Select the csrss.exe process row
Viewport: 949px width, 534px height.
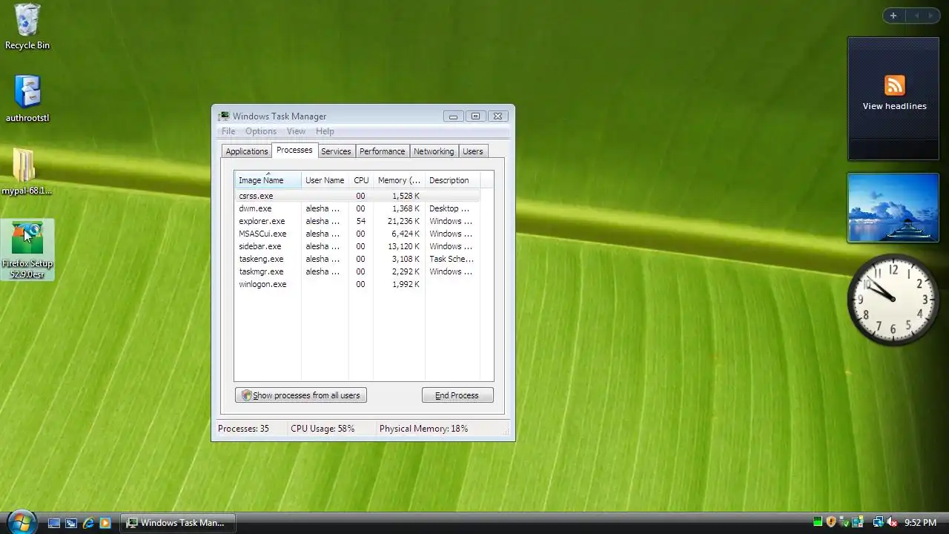click(357, 196)
